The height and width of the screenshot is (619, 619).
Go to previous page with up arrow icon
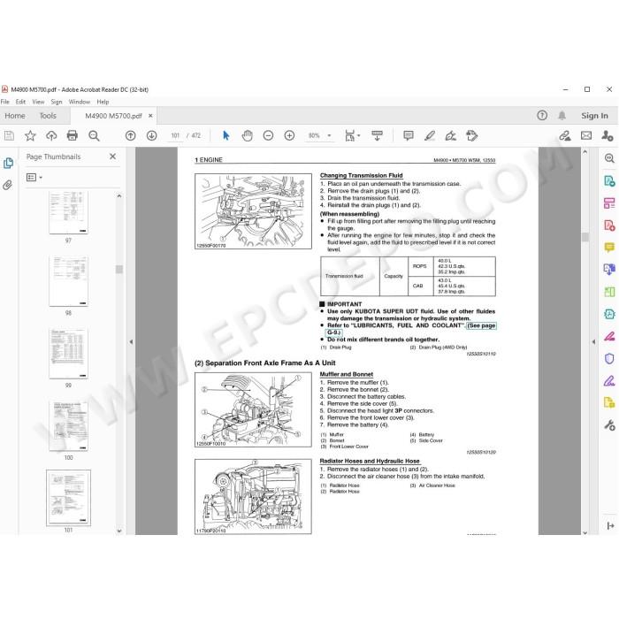pyautogui.click(x=130, y=136)
